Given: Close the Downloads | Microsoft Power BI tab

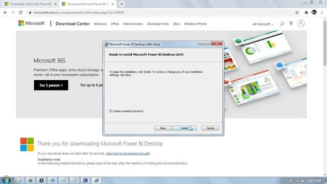Looking at the screenshot, I should point(56,4).
